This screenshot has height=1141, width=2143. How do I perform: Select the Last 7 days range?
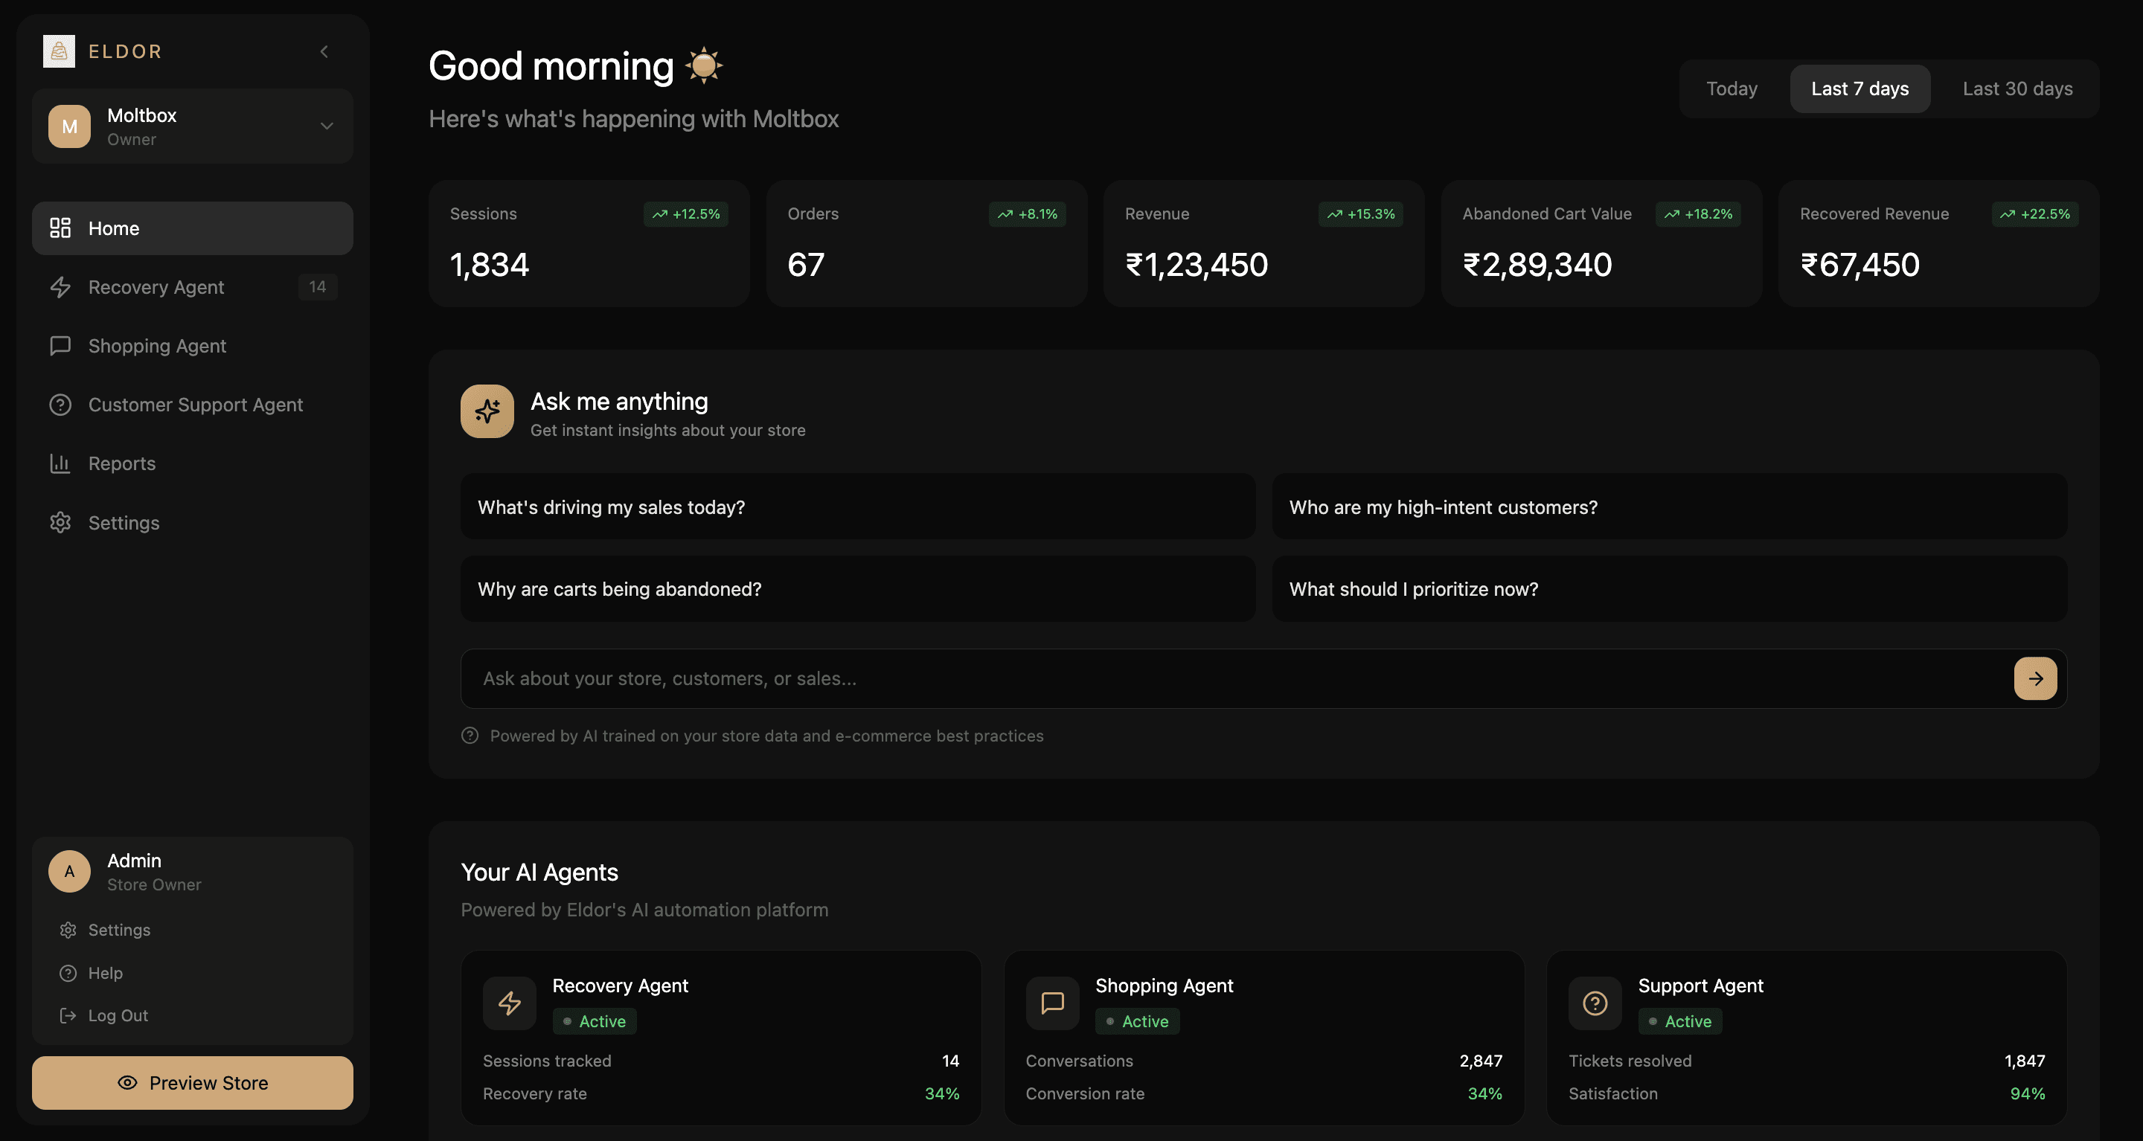click(x=1859, y=89)
